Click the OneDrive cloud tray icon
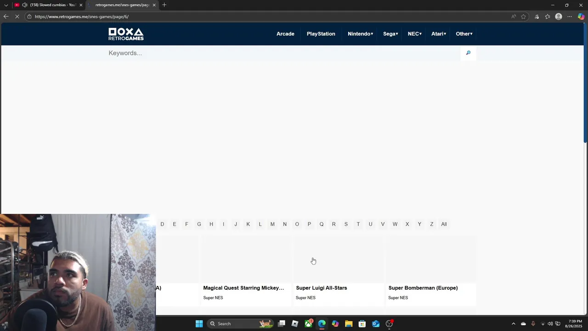The width and height of the screenshot is (588, 331). tap(523, 324)
